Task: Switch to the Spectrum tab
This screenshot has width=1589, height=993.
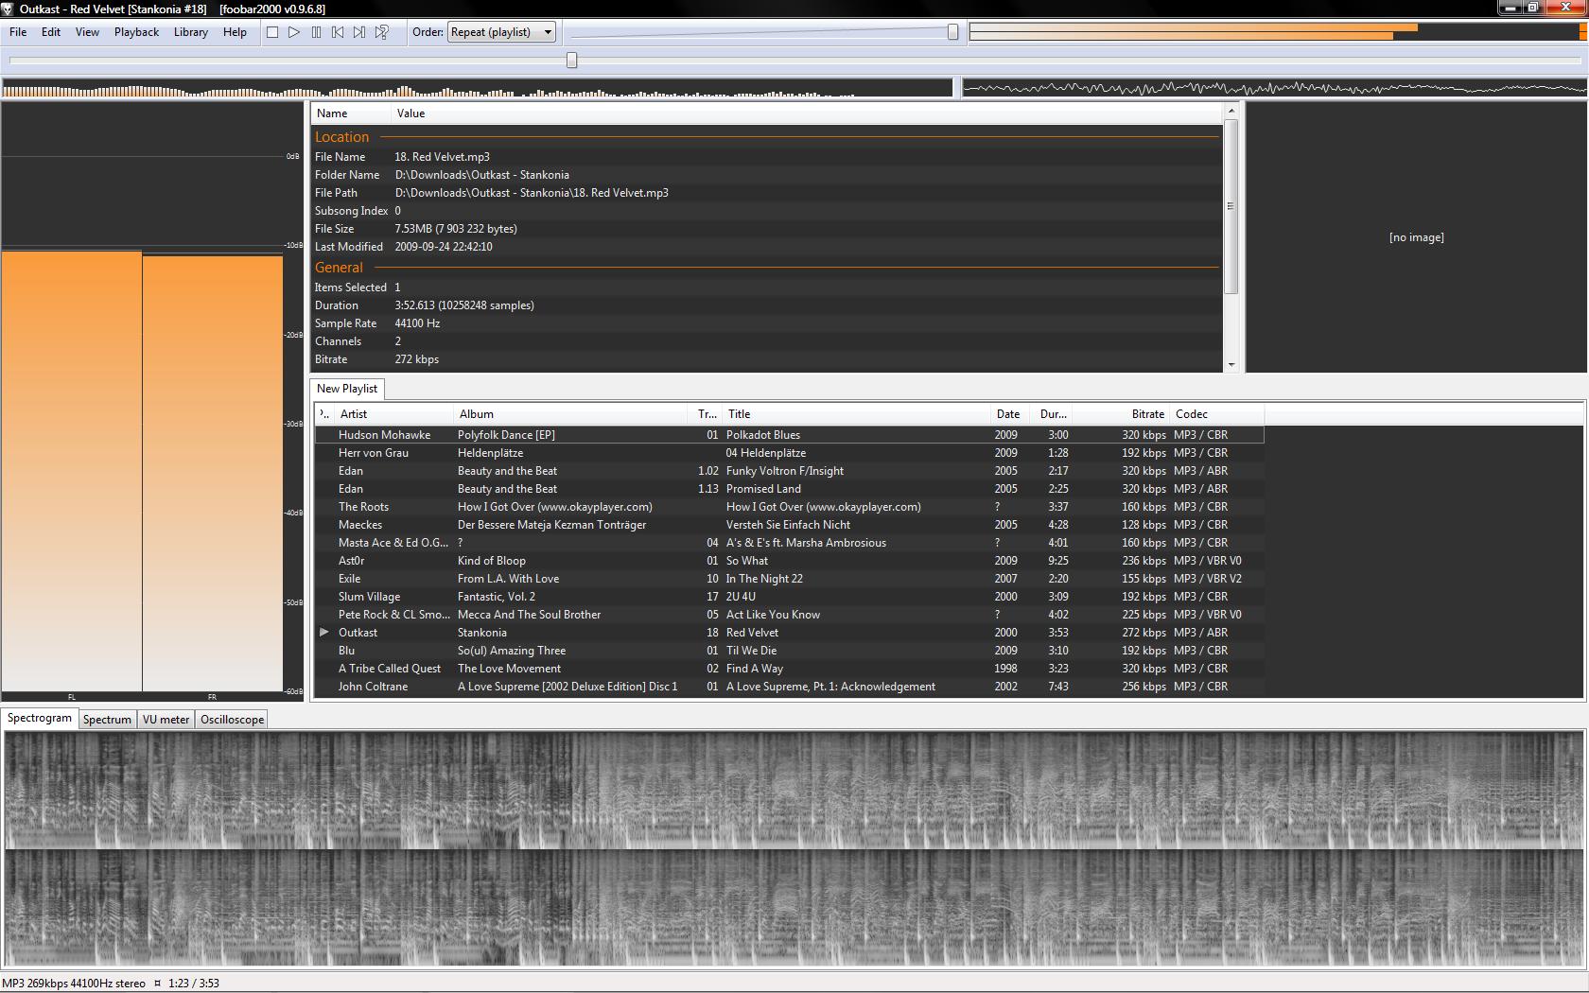Action: coord(107,720)
